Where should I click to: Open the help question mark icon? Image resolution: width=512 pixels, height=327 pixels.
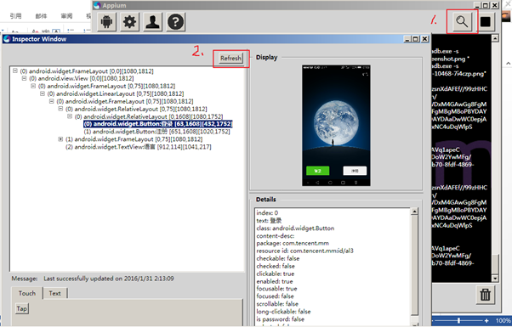(x=176, y=22)
